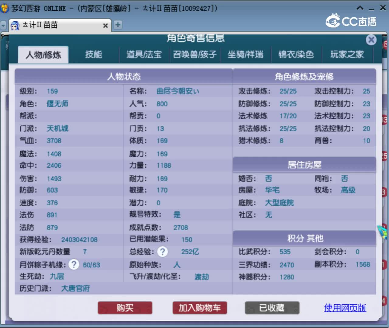Click the 育兽 value 10

coord(367,141)
